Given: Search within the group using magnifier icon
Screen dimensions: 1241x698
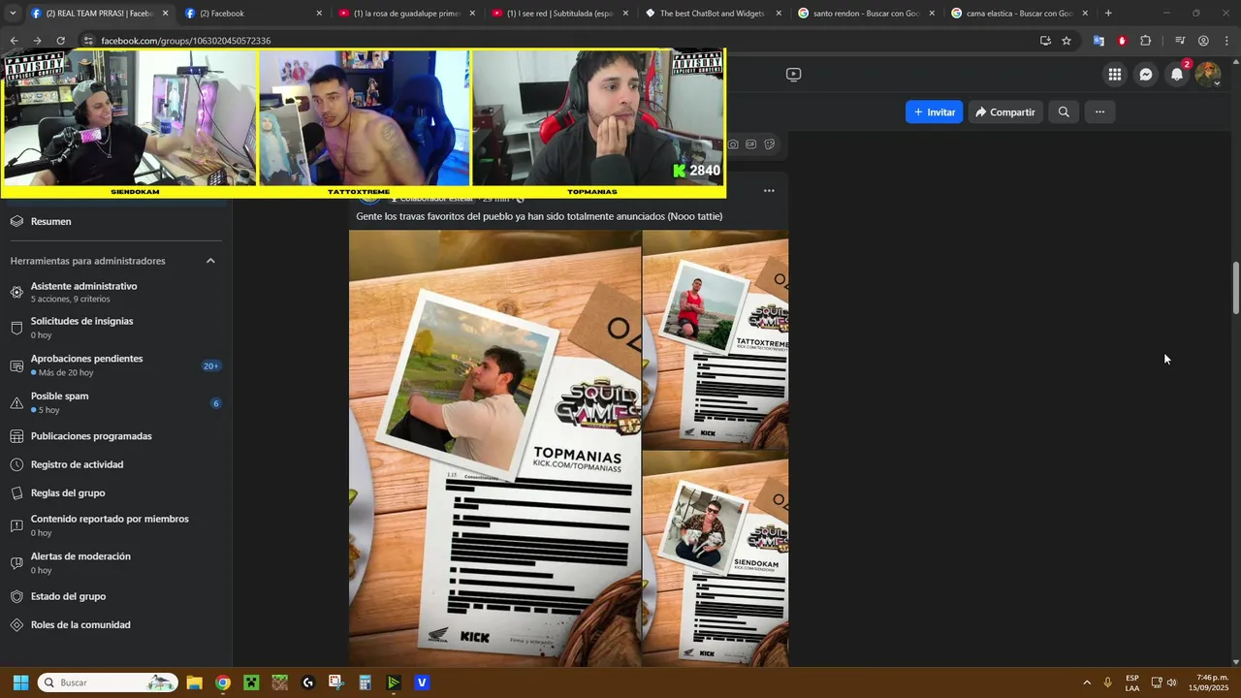Looking at the screenshot, I should 1064,112.
